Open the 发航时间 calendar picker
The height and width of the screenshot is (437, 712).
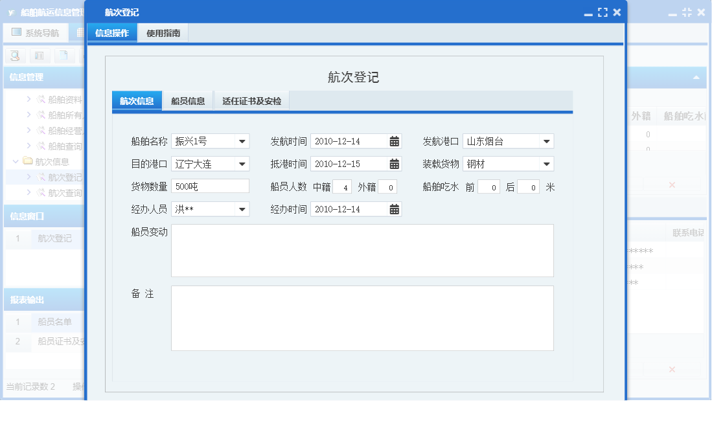(394, 140)
